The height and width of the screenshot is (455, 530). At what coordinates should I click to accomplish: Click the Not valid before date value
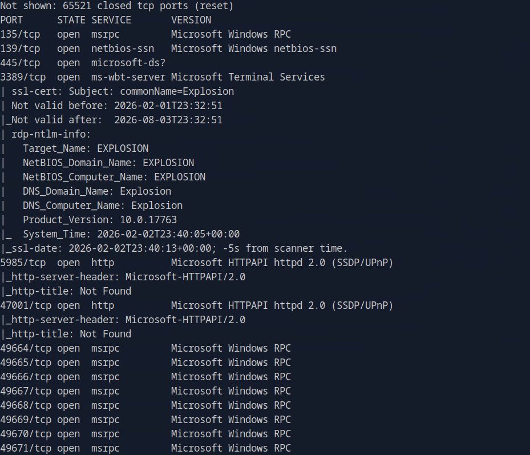point(168,106)
